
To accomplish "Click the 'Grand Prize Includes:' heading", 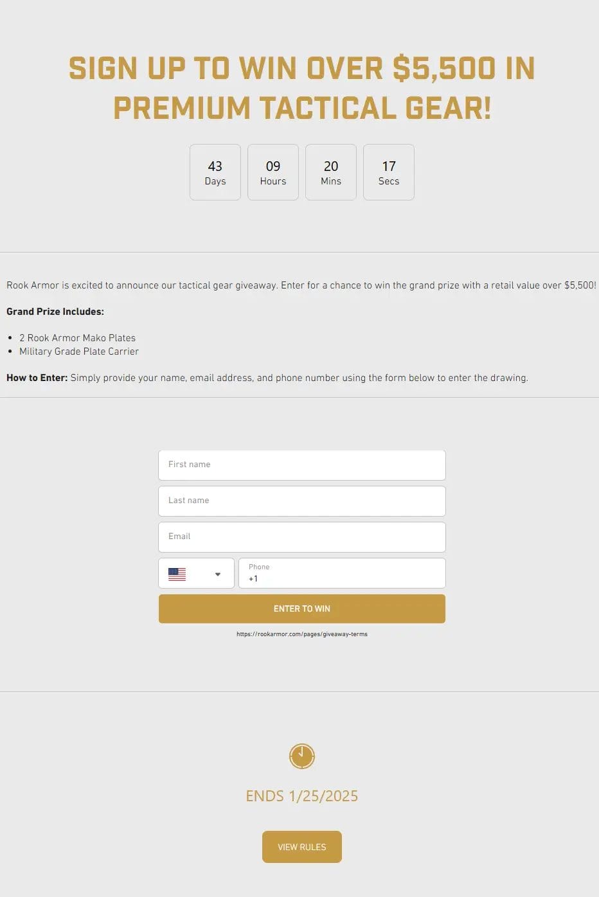I will [55, 312].
